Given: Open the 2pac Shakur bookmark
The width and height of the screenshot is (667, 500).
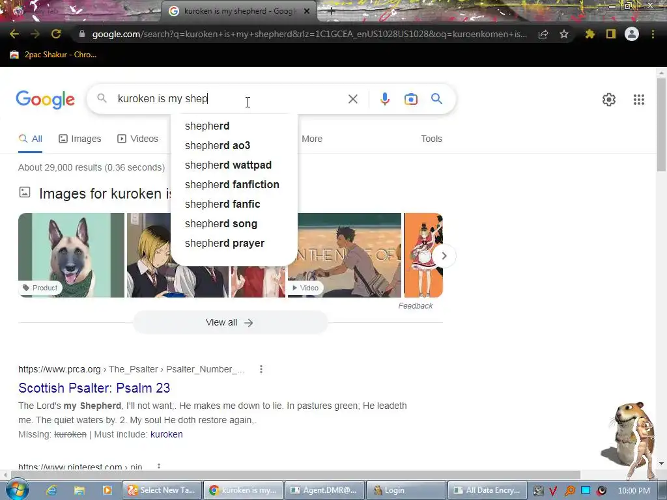Looking at the screenshot, I should 53,55.
